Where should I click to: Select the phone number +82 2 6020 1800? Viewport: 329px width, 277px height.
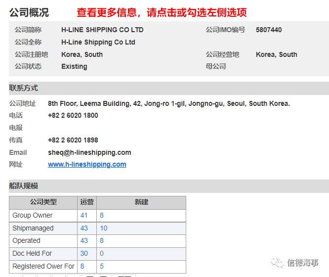(x=73, y=115)
